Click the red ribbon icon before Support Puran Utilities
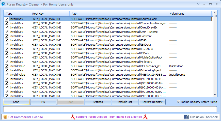The image size is (221, 121). point(73,117)
